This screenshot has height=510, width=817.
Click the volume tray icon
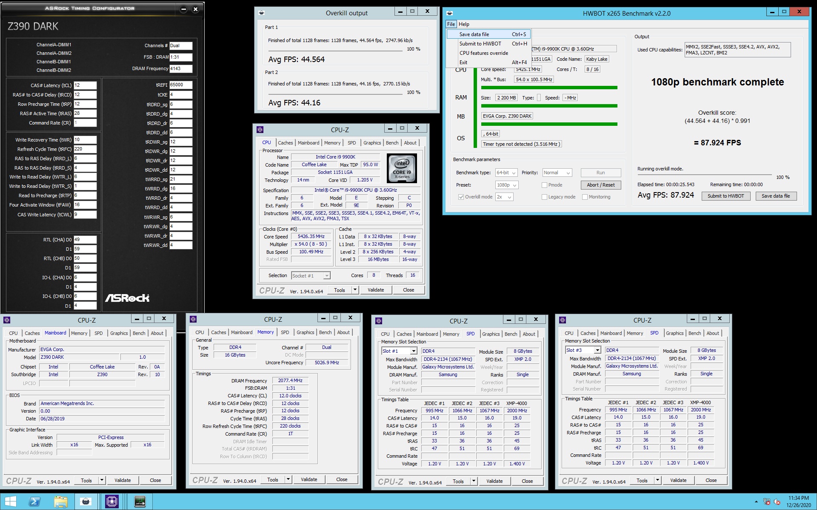pyautogui.click(x=777, y=502)
